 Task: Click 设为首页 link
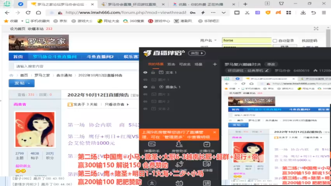click(x=17, y=29)
